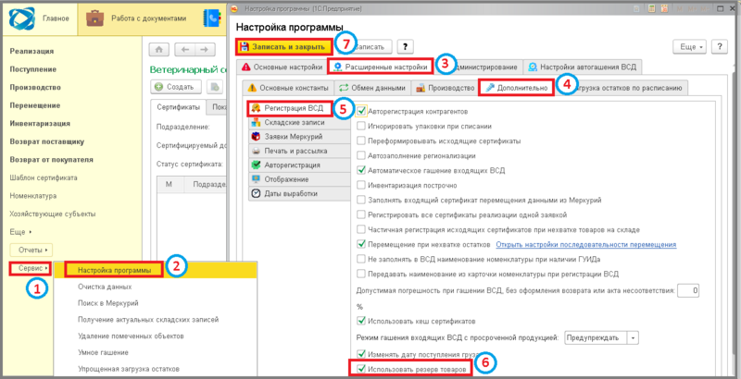Viewport: 741px width, 379px height.
Task: Open Печать и рассылка section
Action: (x=294, y=151)
